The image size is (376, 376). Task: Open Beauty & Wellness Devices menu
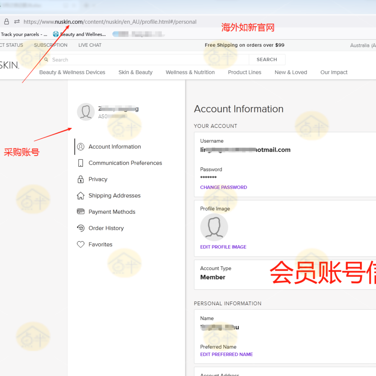[72, 72]
